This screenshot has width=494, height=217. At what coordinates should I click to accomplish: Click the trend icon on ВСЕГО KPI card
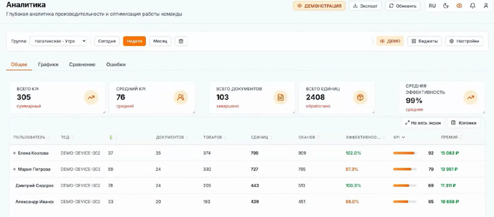point(91,97)
